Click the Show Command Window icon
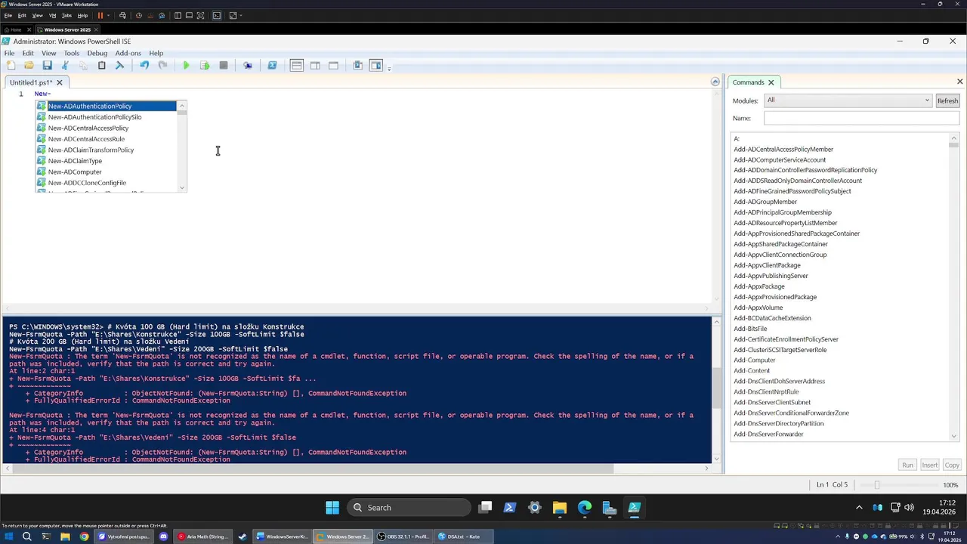967x544 pixels. 358,66
